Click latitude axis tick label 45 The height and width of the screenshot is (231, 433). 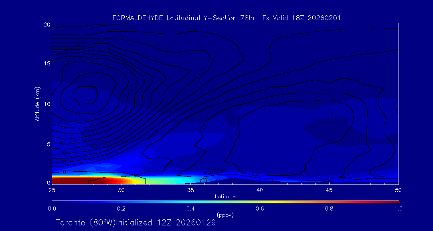coord(329,190)
